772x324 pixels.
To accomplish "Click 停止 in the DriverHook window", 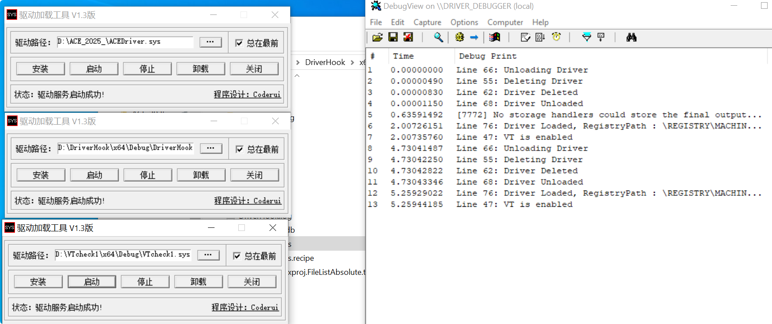I will tap(148, 175).
